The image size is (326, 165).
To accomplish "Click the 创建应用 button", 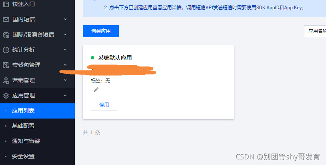I will click(101, 31).
